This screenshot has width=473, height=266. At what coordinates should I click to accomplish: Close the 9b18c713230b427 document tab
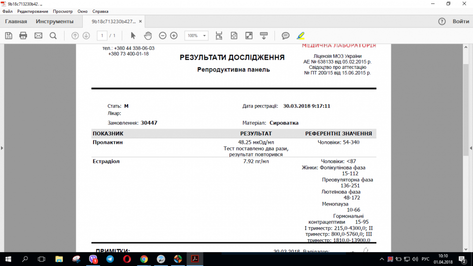tap(141, 22)
